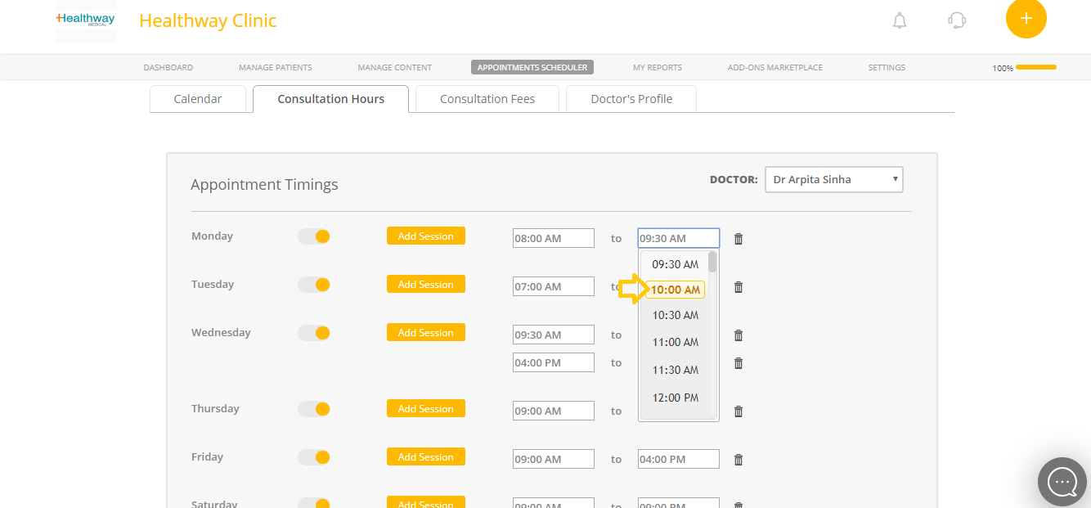The image size is (1091, 508).
Task: Switch to the Calendar tab
Action: tap(198, 98)
